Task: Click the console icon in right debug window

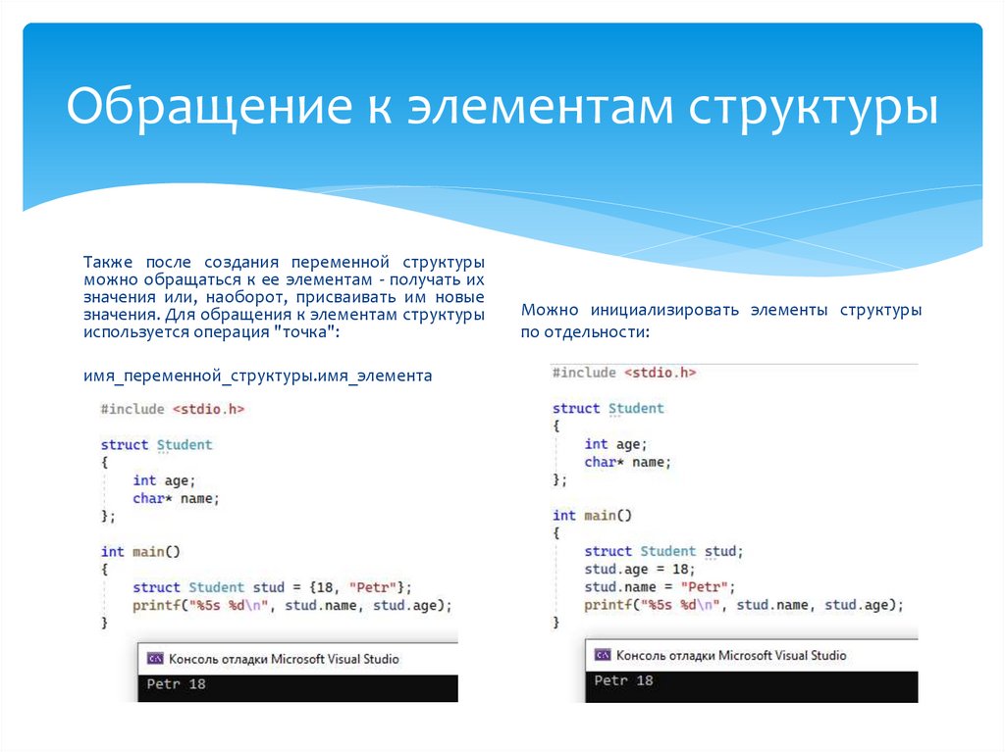Action: [605, 654]
